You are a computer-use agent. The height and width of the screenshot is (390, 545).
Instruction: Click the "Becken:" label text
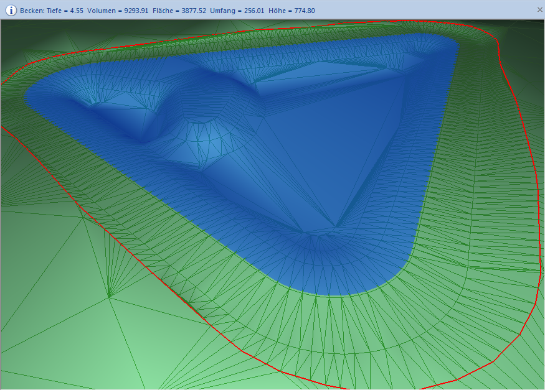pos(33,11)
